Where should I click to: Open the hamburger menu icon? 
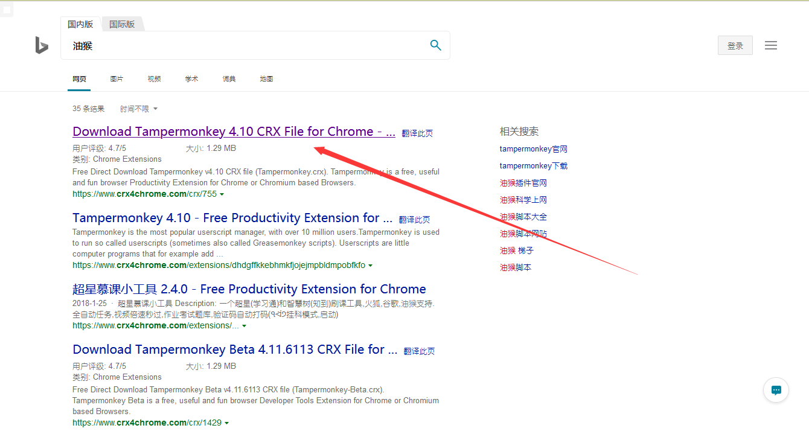[x=771, y=45]
